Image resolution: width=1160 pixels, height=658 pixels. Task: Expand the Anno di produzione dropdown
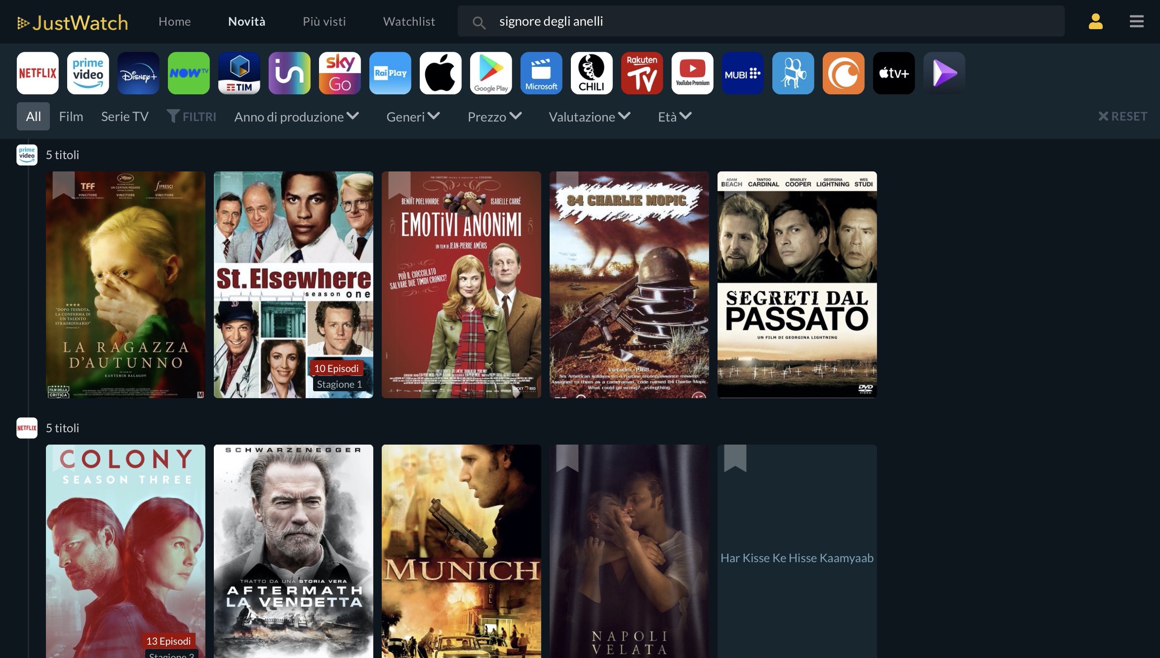[x=296, y=117]
